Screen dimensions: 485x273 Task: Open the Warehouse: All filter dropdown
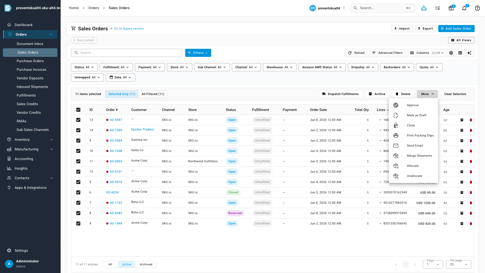pos(280,67)
